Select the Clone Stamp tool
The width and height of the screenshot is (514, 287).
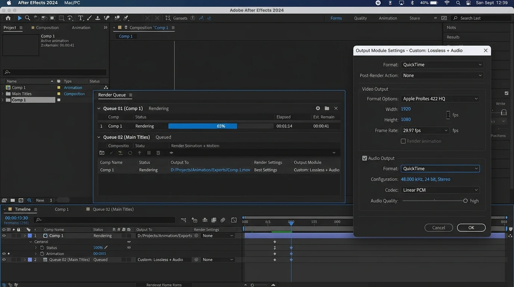(97, 18)
